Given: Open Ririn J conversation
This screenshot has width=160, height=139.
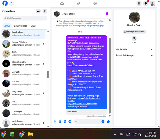Looking at the screenshot, I should point(23,53).
